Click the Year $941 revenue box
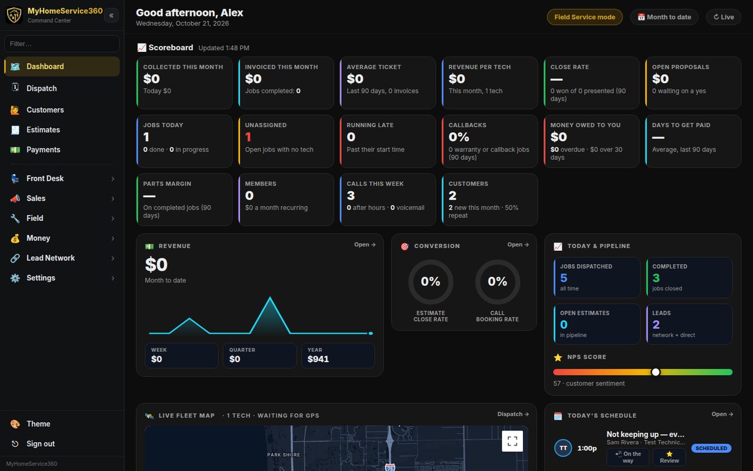 pos(338,356)
